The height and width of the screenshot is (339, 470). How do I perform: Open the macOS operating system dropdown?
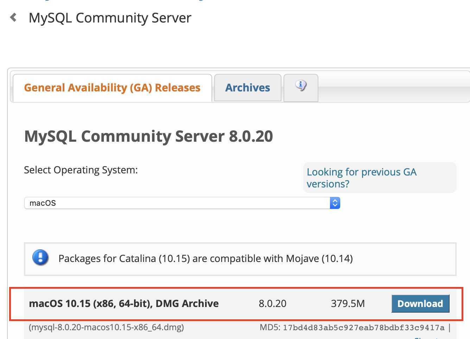point(182,203)
